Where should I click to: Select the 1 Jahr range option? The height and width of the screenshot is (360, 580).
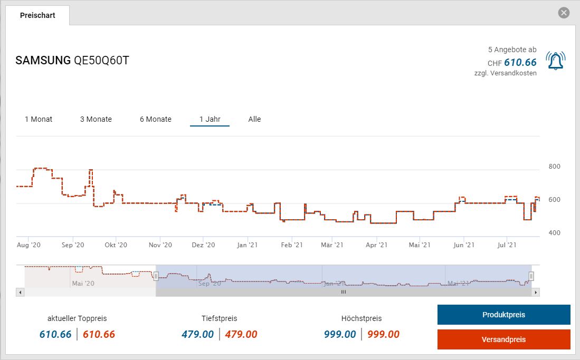pos(210,119)
